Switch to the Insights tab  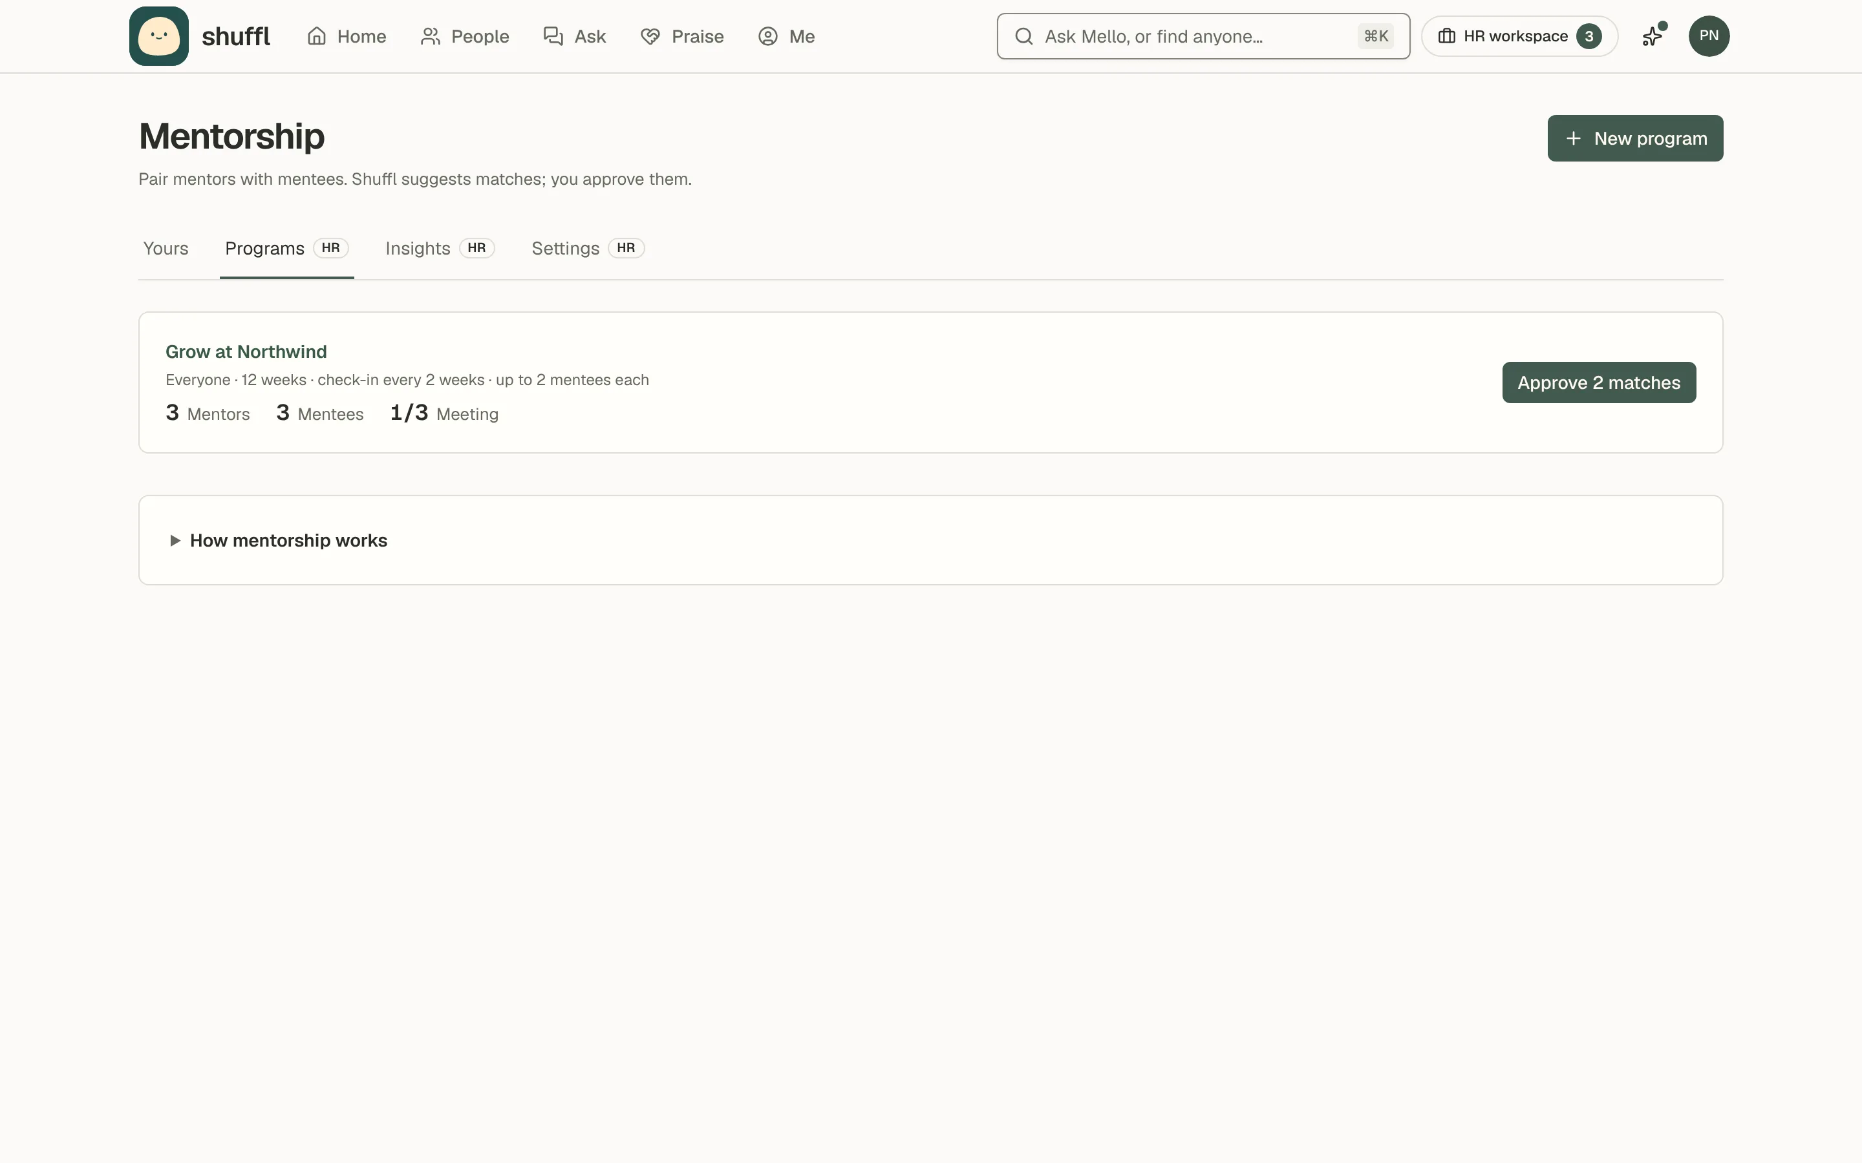click(x=440, y=249)
